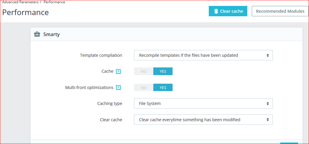309x144 pixels.
Task: Expand the Caching type dropdown
Action: coord(203,103)
